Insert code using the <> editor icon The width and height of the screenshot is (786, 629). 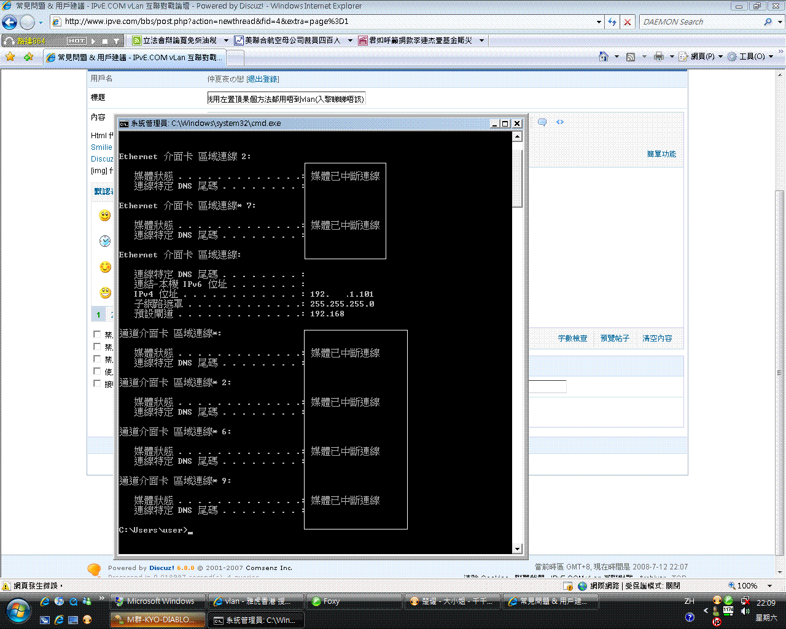coord(559,122)
